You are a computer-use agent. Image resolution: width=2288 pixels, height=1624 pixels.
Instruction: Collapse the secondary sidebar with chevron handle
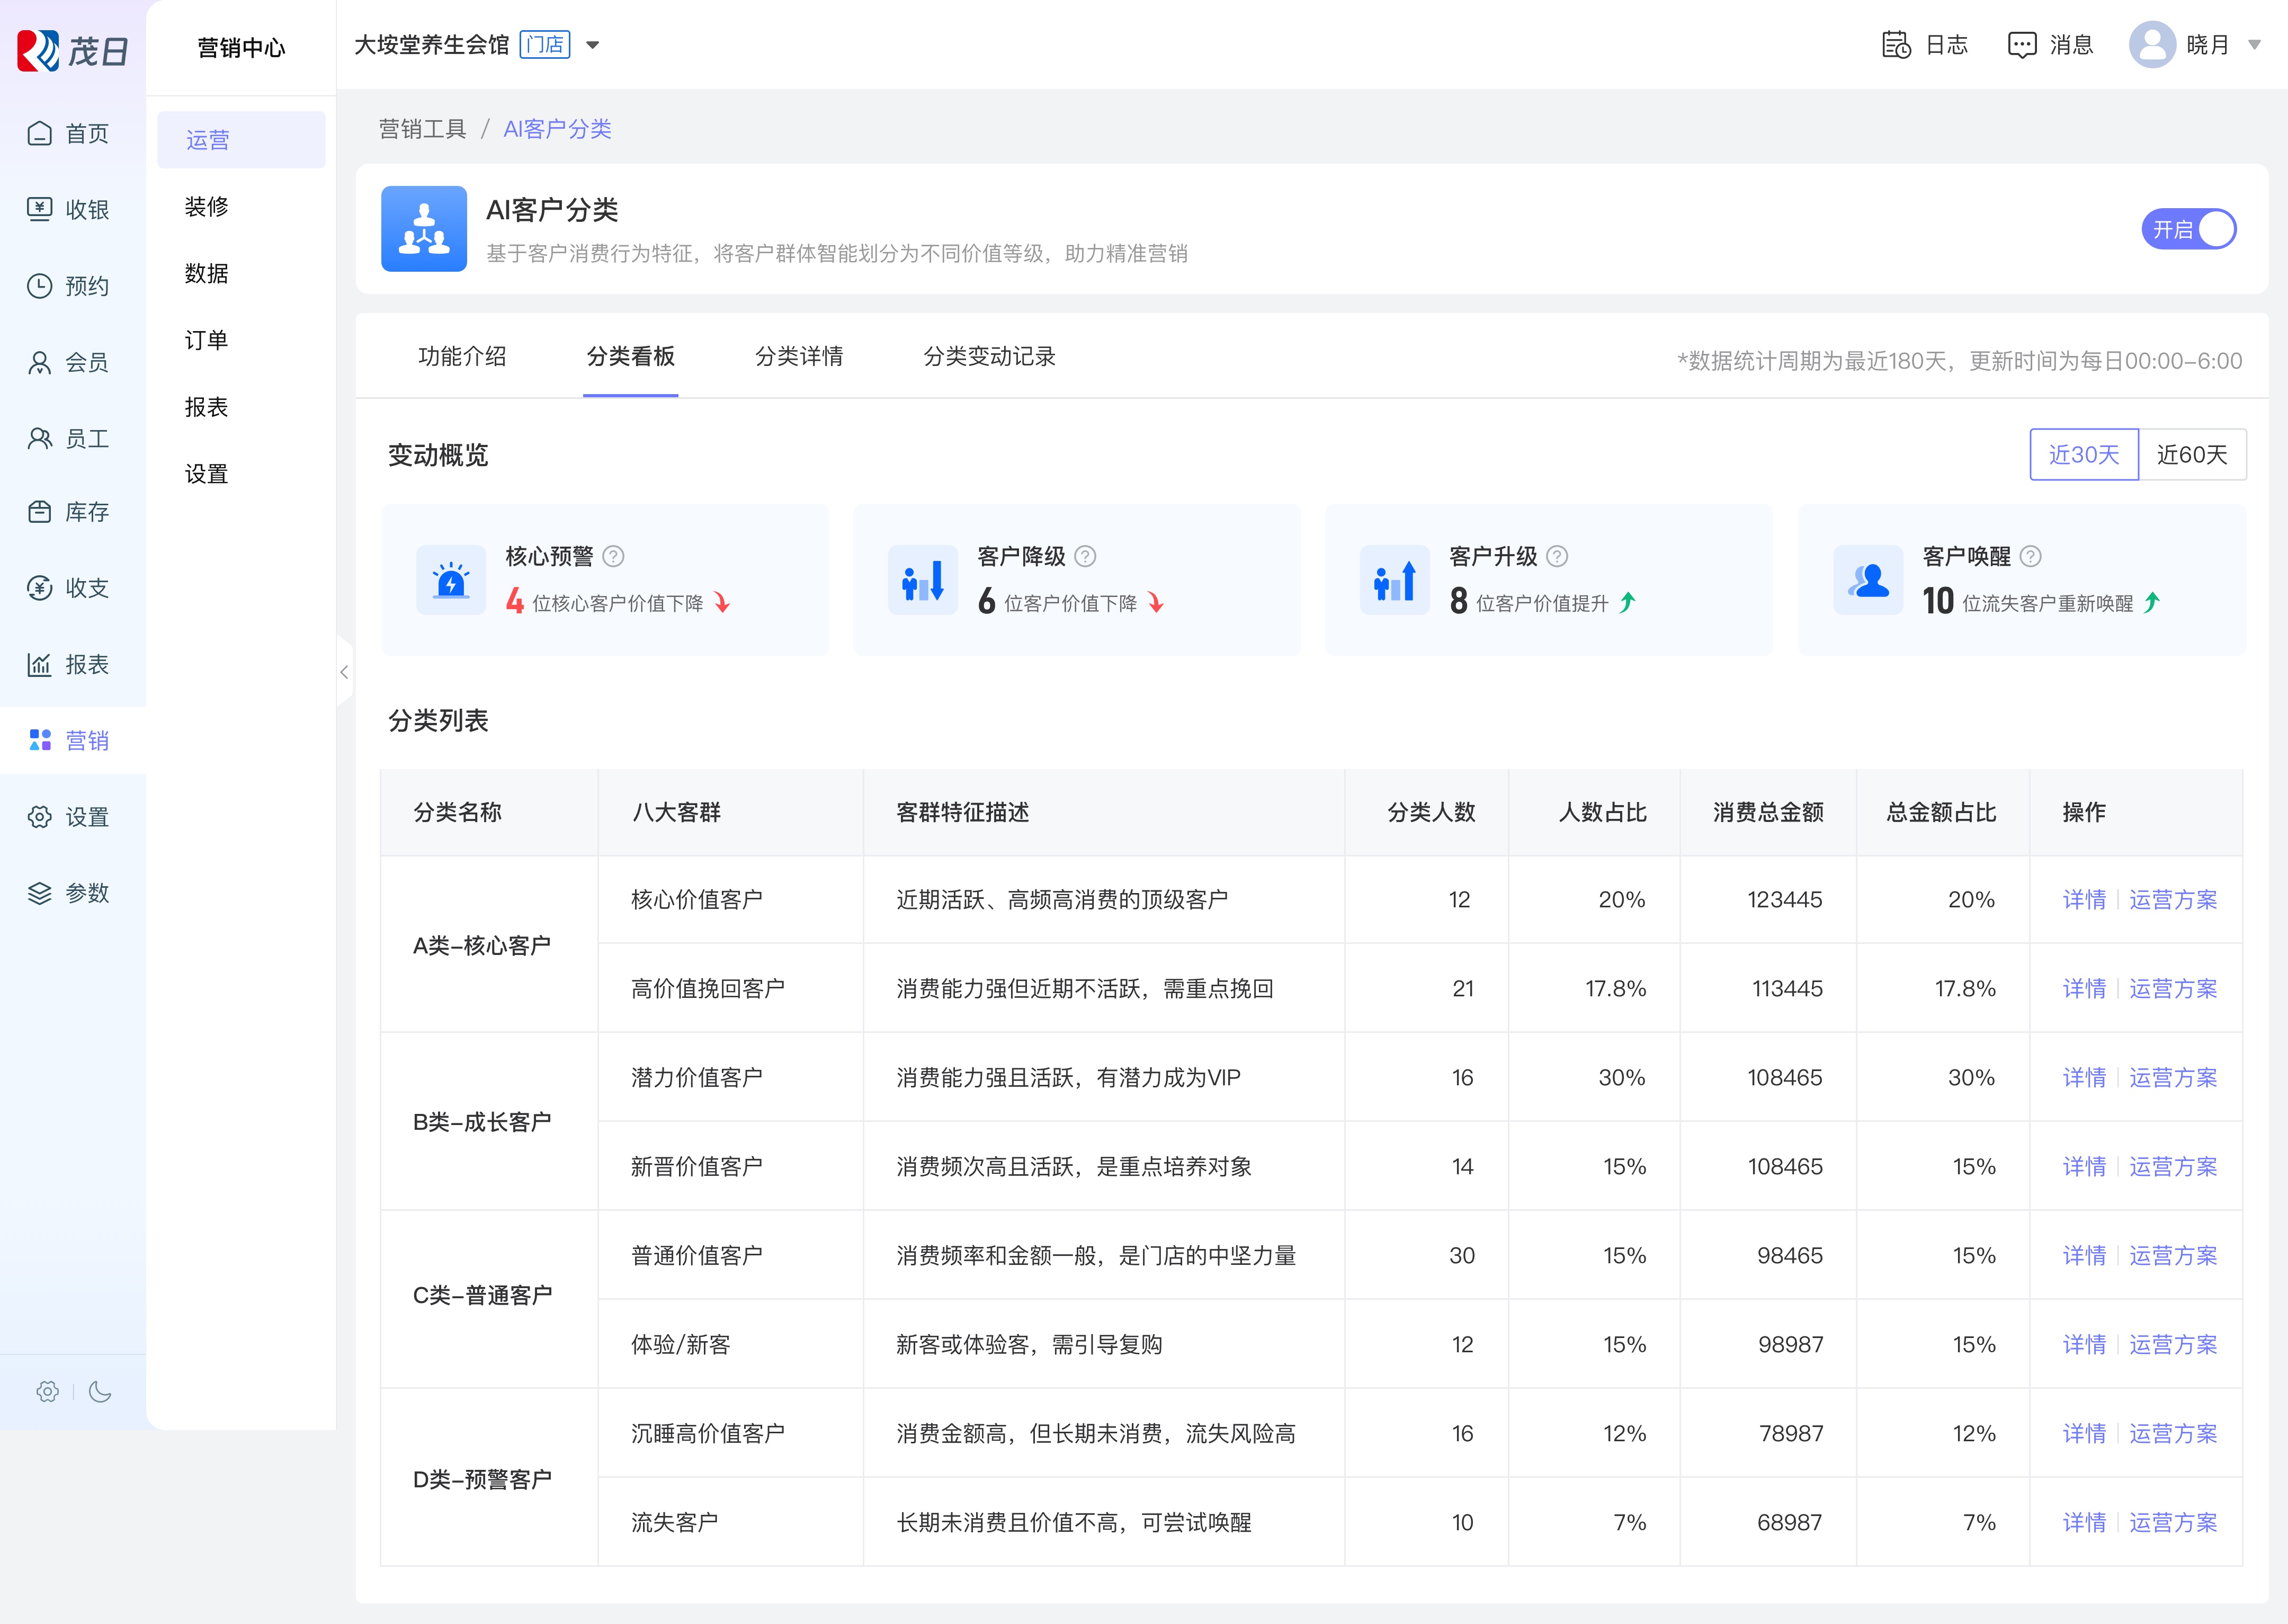coord(344,672)
